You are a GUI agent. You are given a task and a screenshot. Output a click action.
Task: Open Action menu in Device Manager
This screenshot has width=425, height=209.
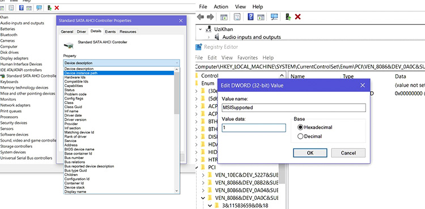[221, 6]
